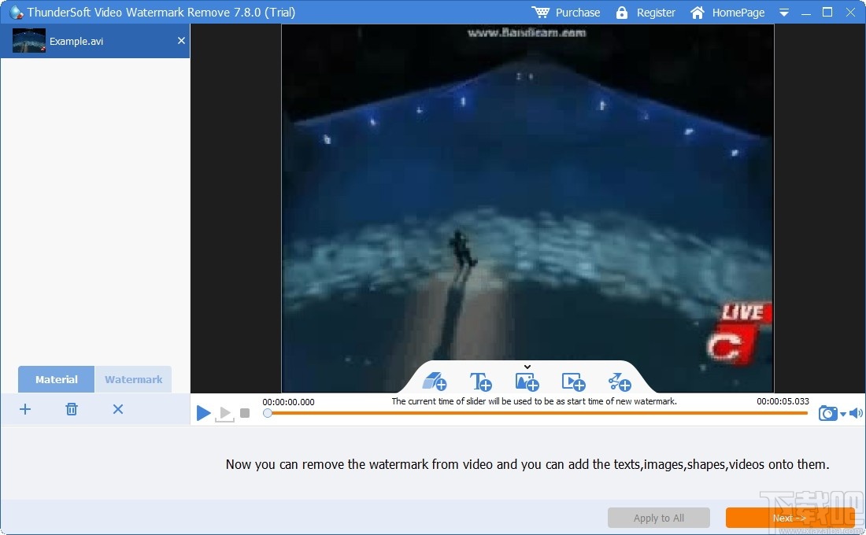
Task: Play the Example.avi video
Action: pos(203,412)
